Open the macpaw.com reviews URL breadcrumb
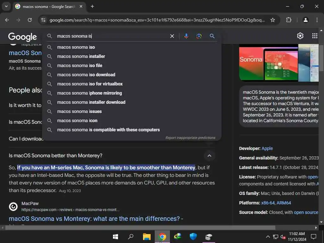The height and width of the screenshot is (243, 324). tap(70, 210)
